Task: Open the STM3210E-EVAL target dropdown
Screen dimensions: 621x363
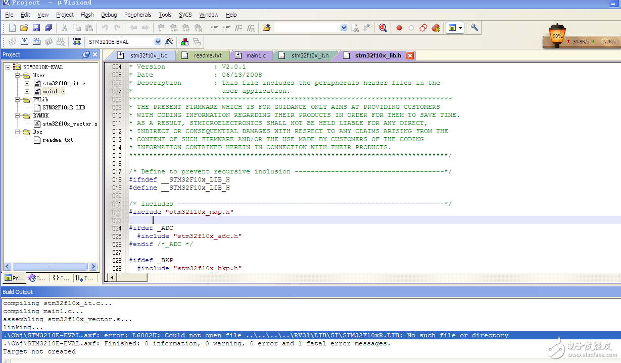Action: pos(158,42)
